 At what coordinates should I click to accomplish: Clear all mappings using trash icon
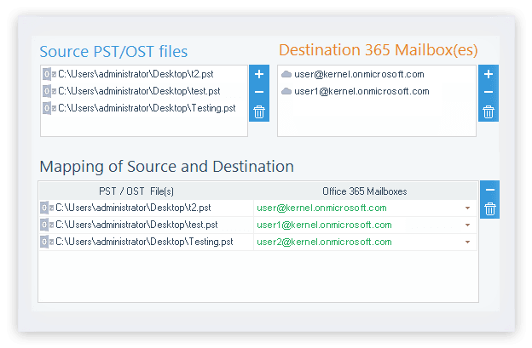click(x=490, y=208)
